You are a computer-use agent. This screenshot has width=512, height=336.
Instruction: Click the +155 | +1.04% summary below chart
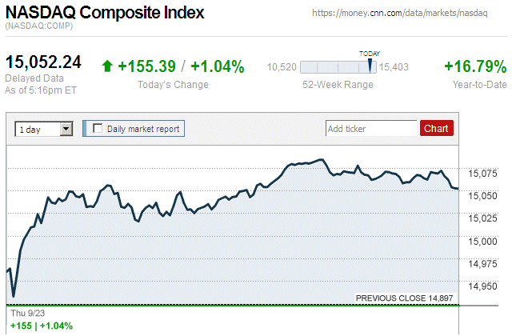(41, 326)
